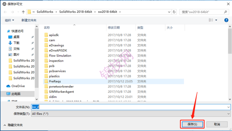Select the inspection folder icon
232x131 pixels.
46,61
